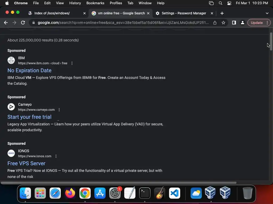Close the Settings Password Manager tab

tap(212, 13)
